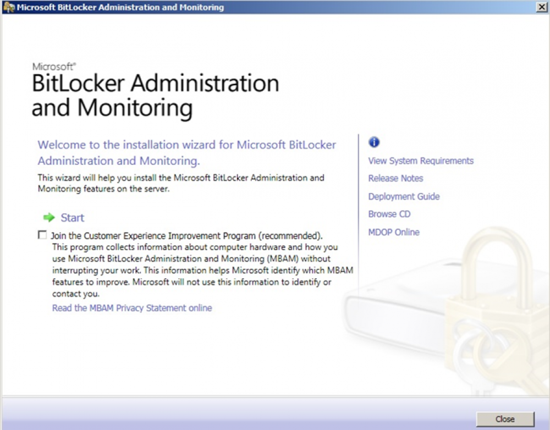Enable Customer Experience Improvement Program checkbox
Screen dimensions: 550x430
coord(42,235)
